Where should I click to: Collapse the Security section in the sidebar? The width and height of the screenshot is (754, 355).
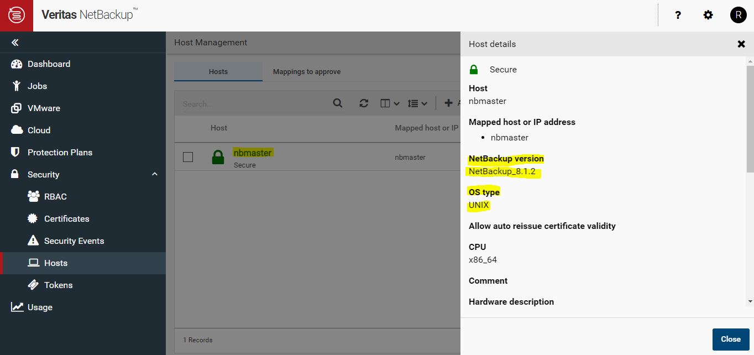[154, 174]
